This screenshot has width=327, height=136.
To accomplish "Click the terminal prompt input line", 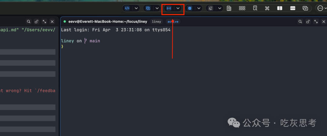I will point(62,47).
